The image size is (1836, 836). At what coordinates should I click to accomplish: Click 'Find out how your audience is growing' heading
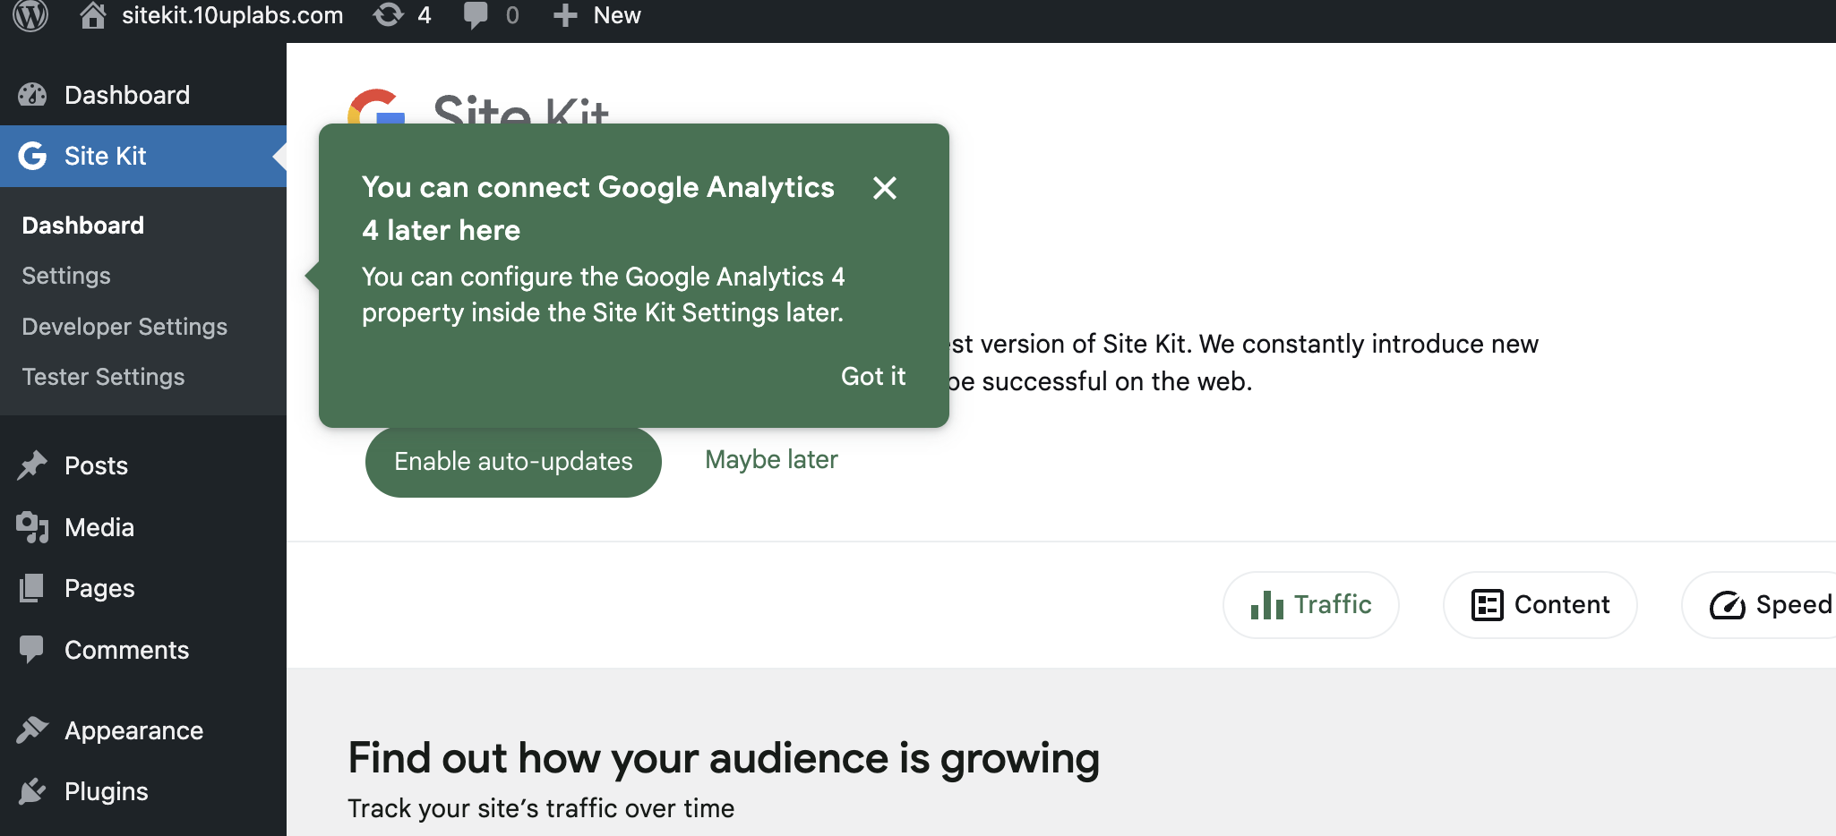click(724, 758)
